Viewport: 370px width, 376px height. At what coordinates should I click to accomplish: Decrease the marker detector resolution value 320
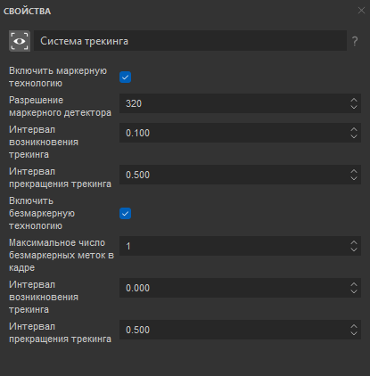[x=354, y=107]
